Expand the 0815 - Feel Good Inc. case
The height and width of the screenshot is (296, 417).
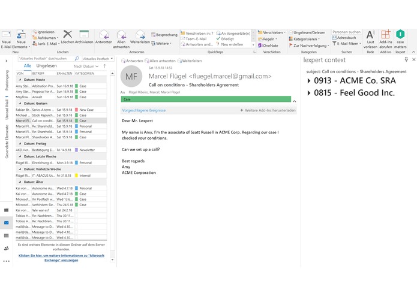(x=309, y=93)
